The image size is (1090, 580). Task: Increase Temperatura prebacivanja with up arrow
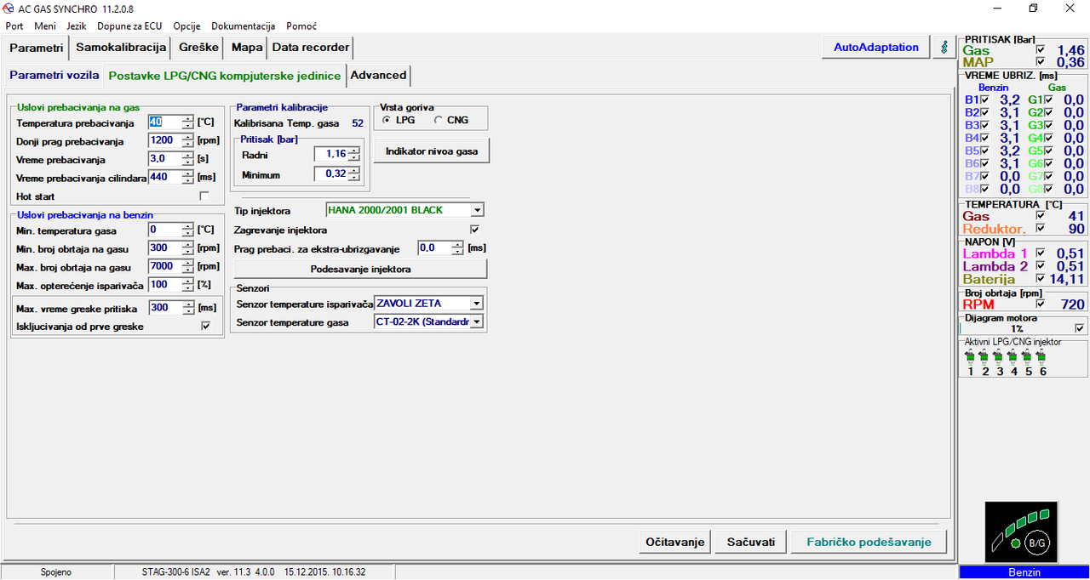187,120
